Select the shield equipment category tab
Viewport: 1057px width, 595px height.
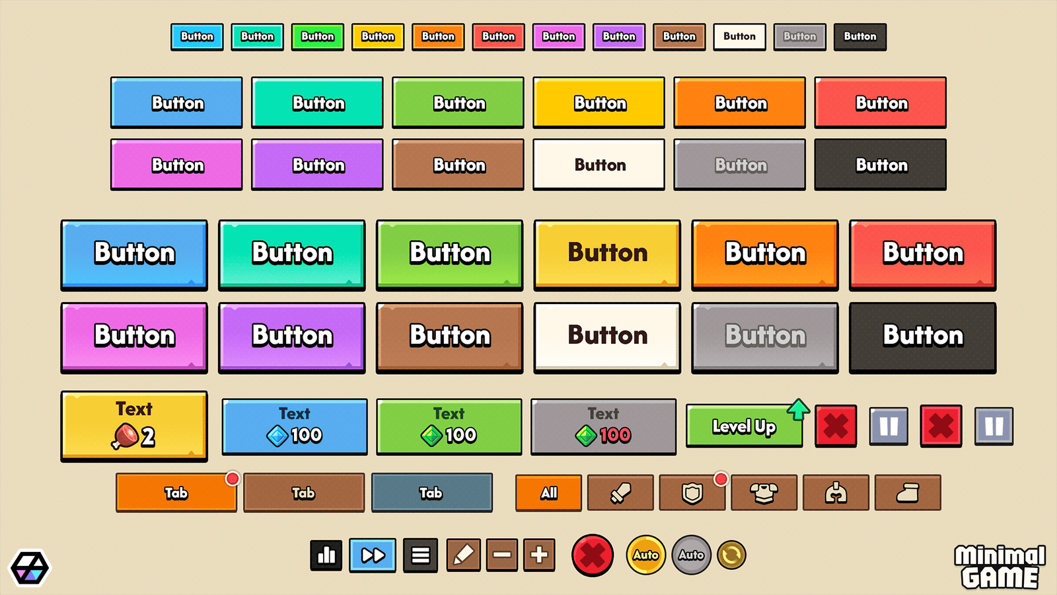[692, 493]
